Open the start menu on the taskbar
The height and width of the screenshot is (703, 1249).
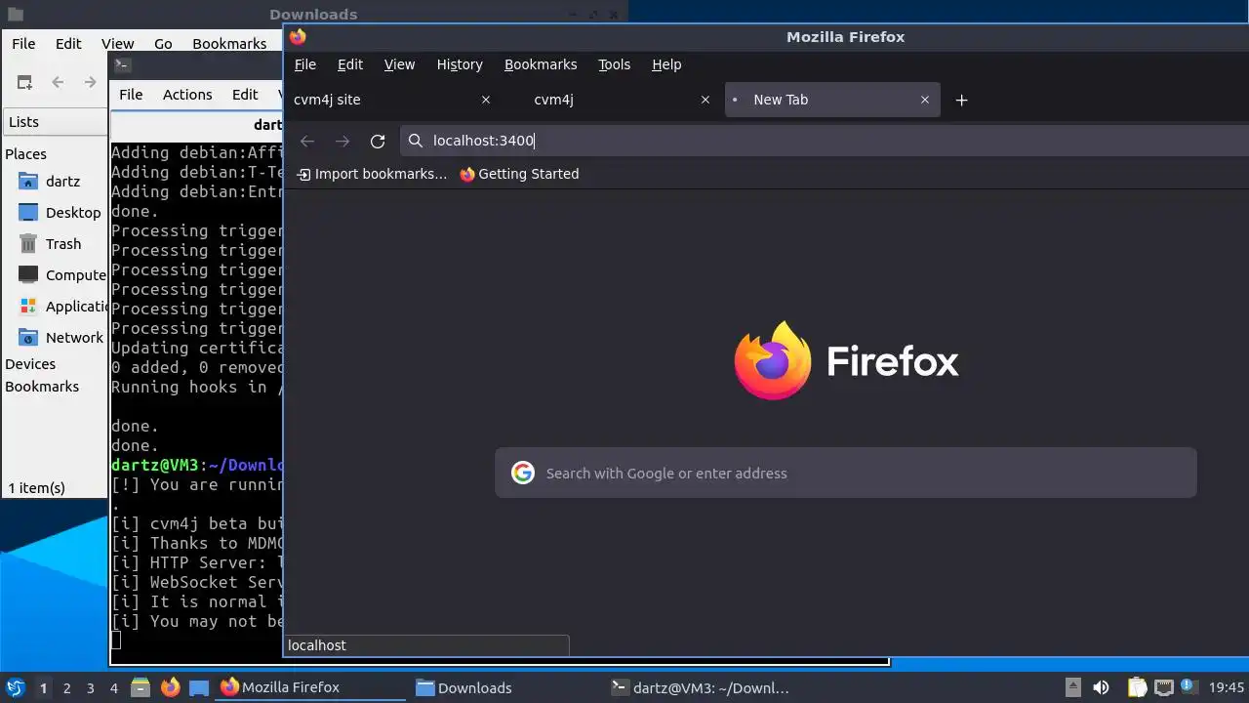click(x=16, y=687)
